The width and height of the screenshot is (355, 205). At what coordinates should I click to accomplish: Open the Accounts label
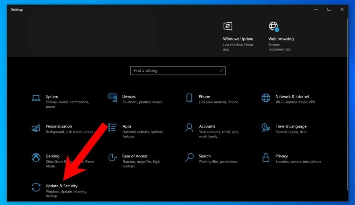[207, 126]
